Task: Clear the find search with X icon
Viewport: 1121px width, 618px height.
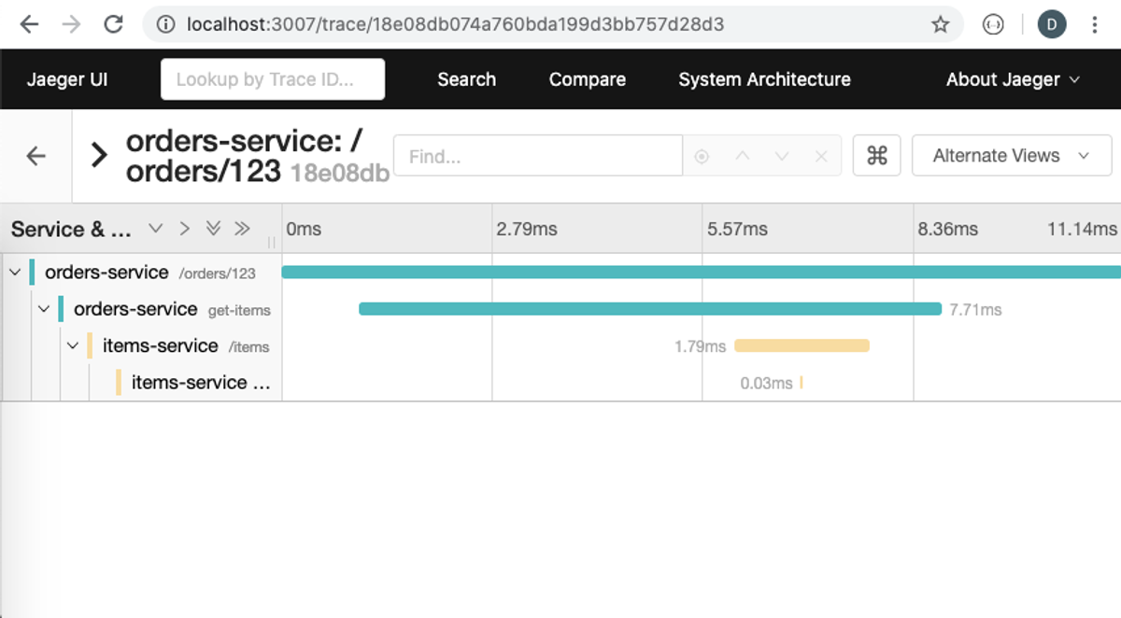Action: tap(821, 157)
